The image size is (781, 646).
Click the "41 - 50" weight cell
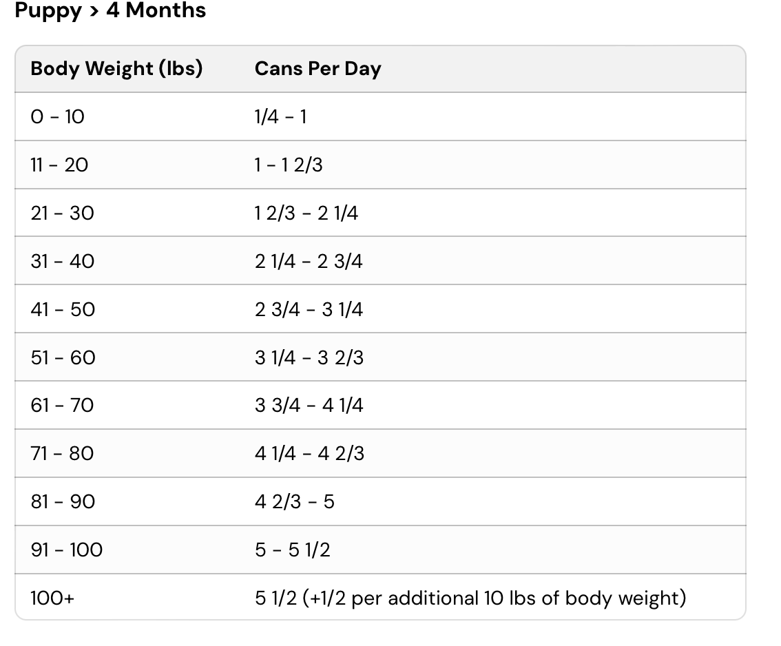(x=63, y=310)
